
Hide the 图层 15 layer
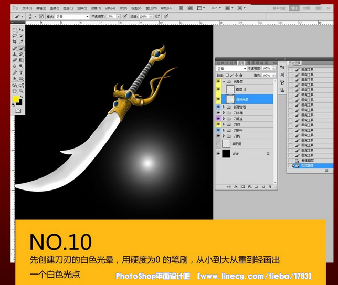pyautogui.click(x=218, y=89)
